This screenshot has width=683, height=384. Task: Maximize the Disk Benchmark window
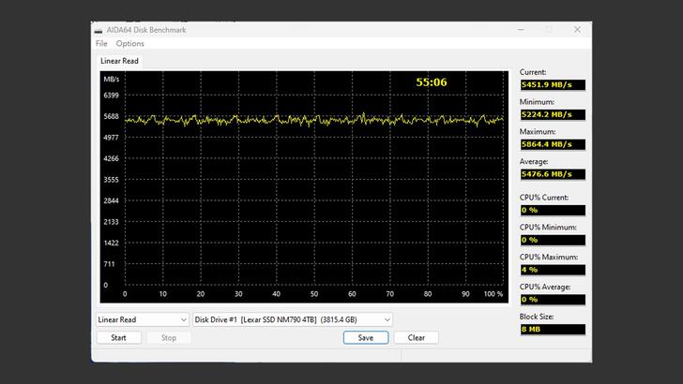549,30
